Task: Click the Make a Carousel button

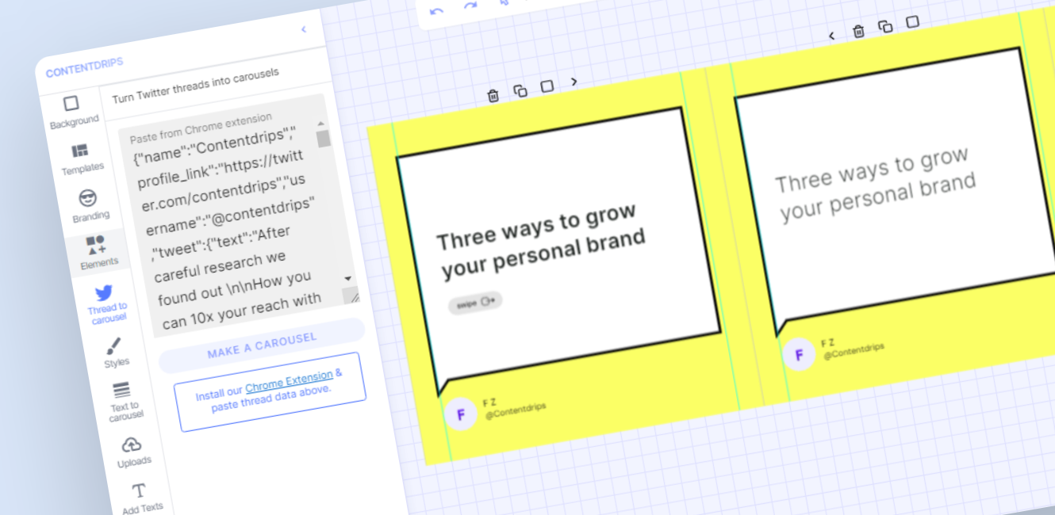Action: (262, 345)
